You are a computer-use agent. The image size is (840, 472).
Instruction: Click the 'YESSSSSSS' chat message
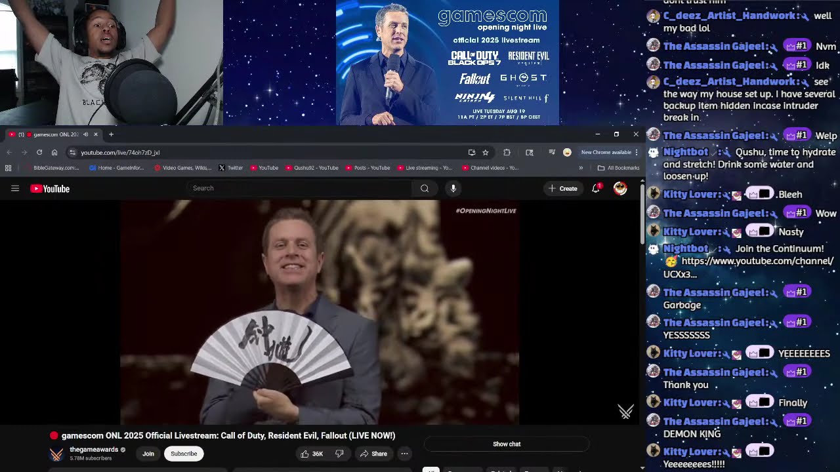[686, 335]
